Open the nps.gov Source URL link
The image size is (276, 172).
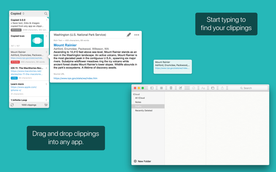[x=76, y=78]
